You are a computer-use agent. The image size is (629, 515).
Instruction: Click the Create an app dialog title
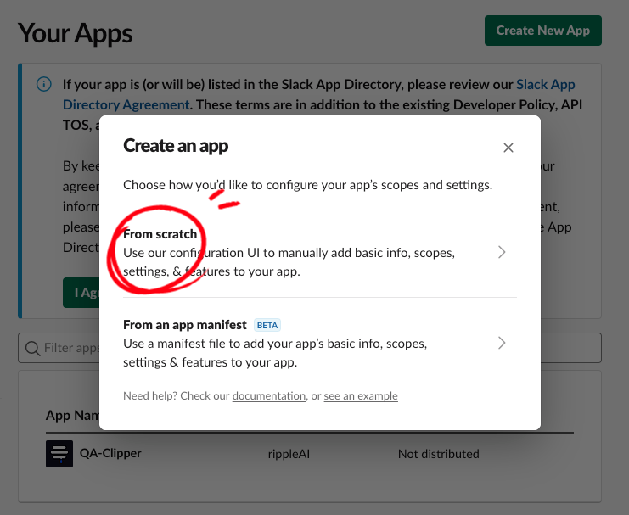(176, 146)
